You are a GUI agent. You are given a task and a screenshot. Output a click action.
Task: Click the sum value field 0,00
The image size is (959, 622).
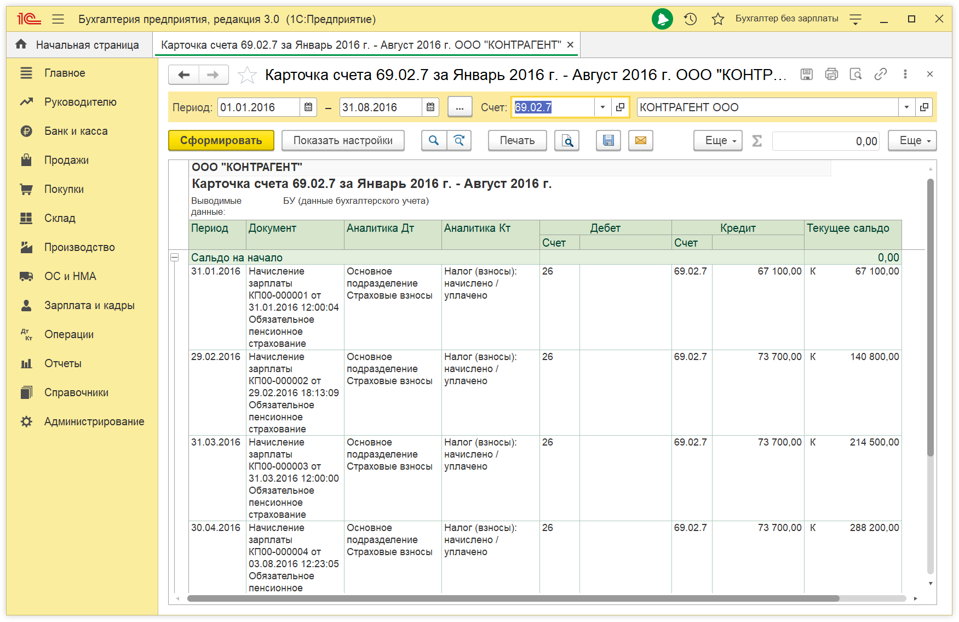(825, 141)
